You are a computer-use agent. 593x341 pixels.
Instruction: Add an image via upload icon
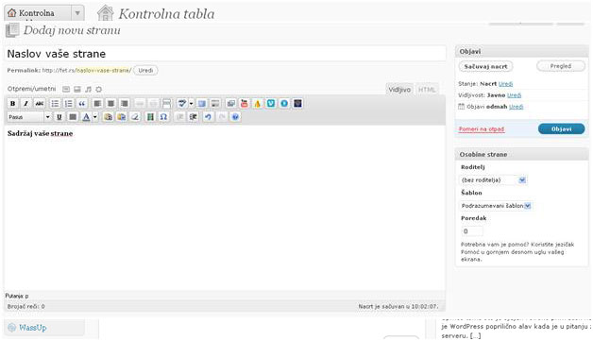click(66, 90)
